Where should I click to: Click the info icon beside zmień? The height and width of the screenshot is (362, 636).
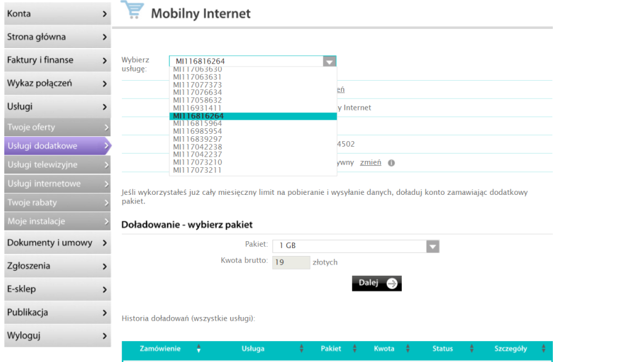tap(391, 163)
